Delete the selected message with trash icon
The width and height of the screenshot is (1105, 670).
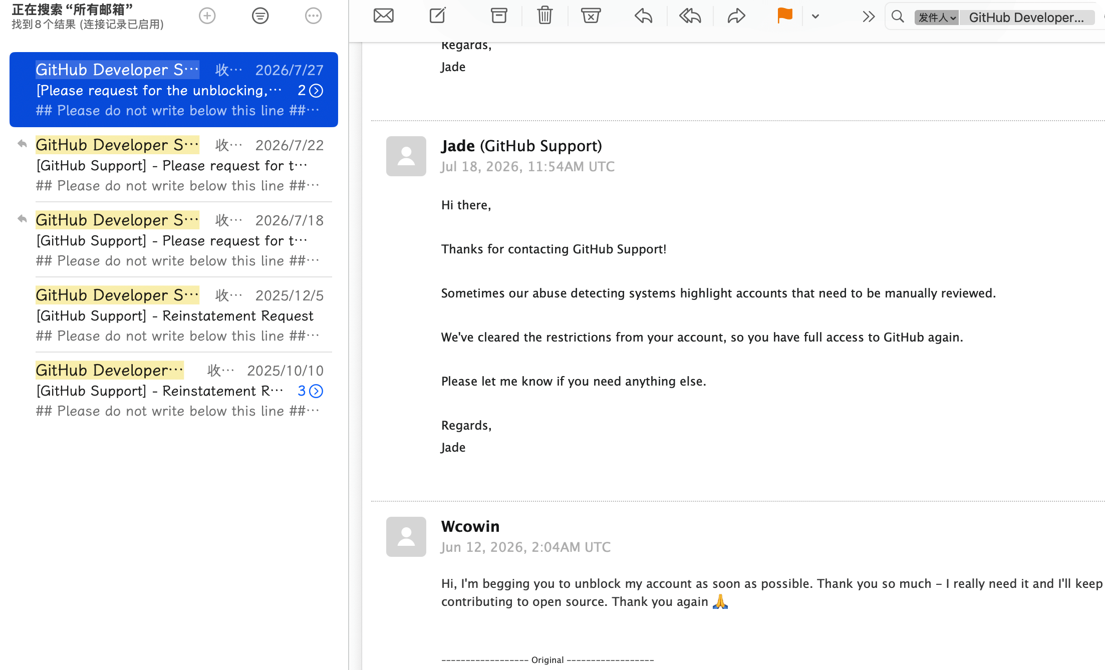pyautogui.click(x=545, y=16)
